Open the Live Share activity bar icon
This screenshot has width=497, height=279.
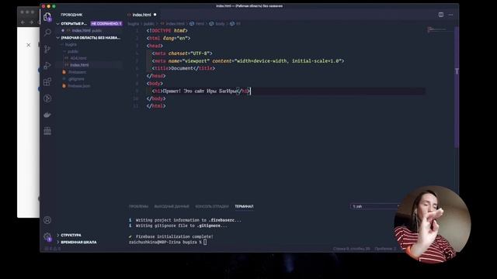(x=47, y=98)
